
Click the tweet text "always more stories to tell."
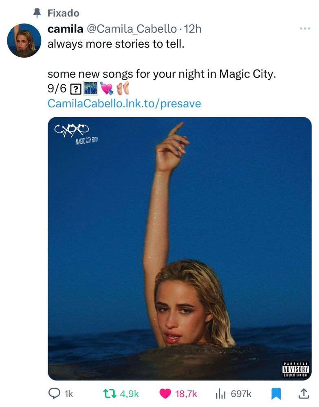(116, 44)
